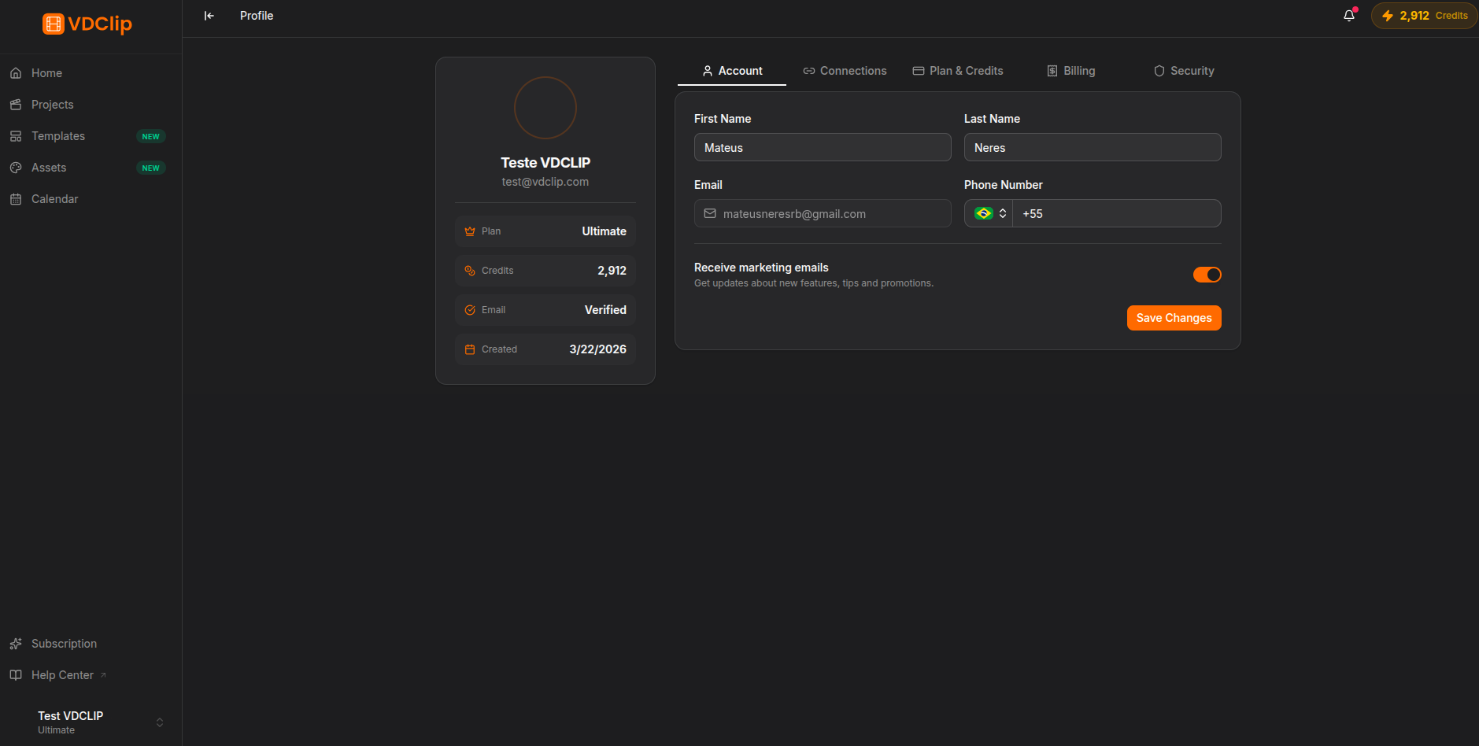Collapse the sidebar with the arrow icon
The height and width of the screenshot is (746, 1479).
(x=209, y=16)
